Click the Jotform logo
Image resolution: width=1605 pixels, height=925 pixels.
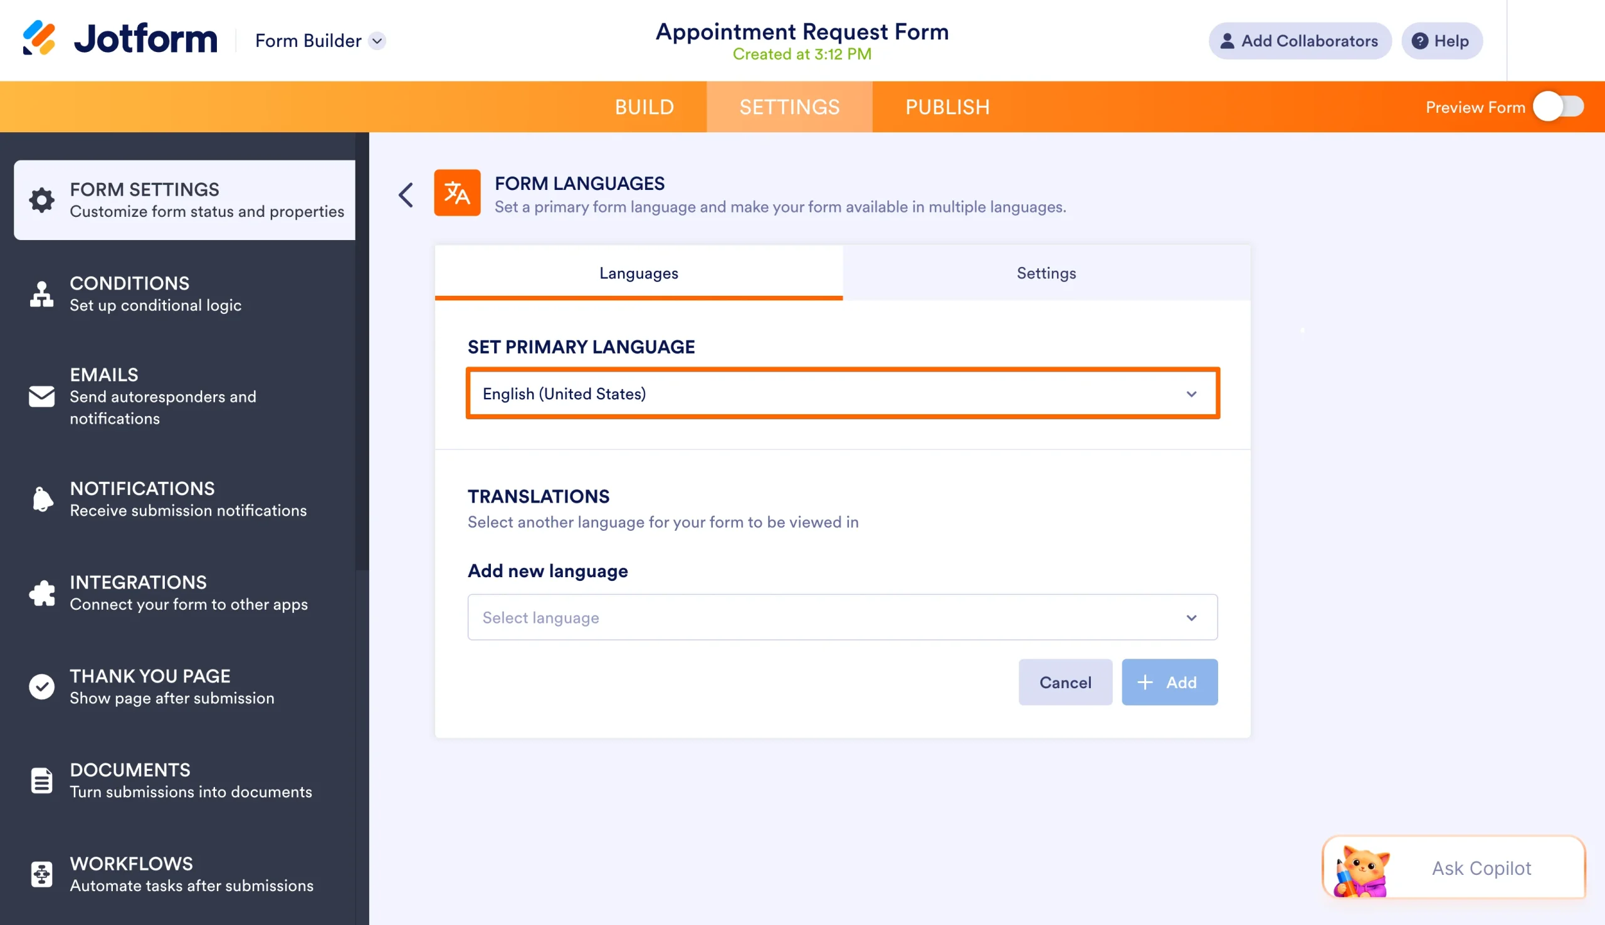(x=120, y=39)
